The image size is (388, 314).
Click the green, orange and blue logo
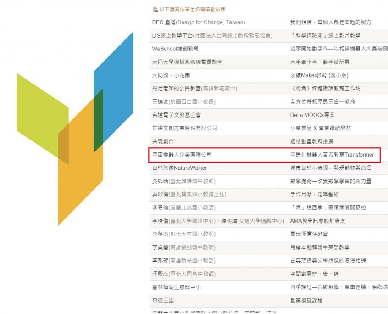(x=75, y=129)
